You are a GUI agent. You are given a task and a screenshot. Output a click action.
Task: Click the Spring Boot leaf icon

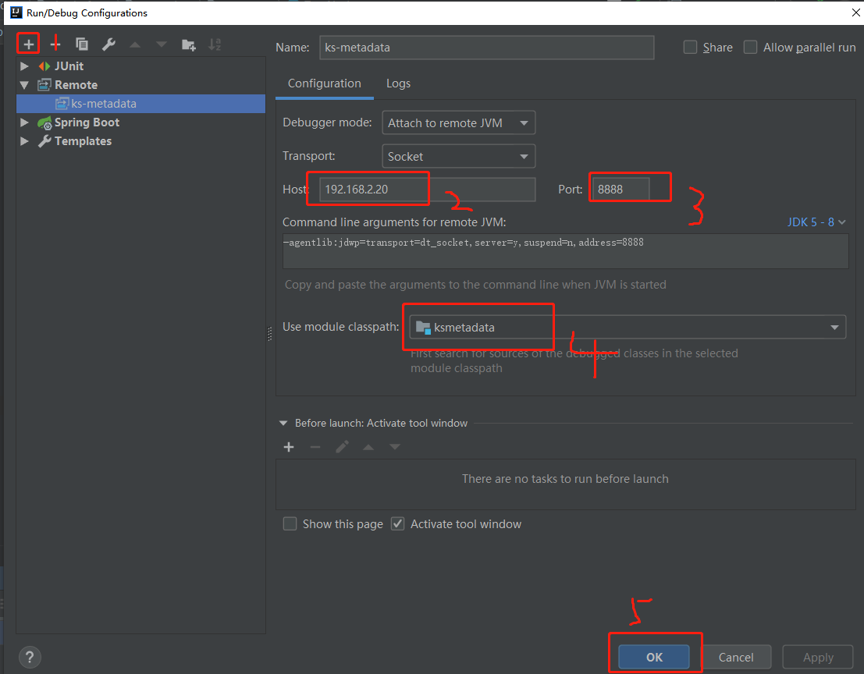point(44,122)
